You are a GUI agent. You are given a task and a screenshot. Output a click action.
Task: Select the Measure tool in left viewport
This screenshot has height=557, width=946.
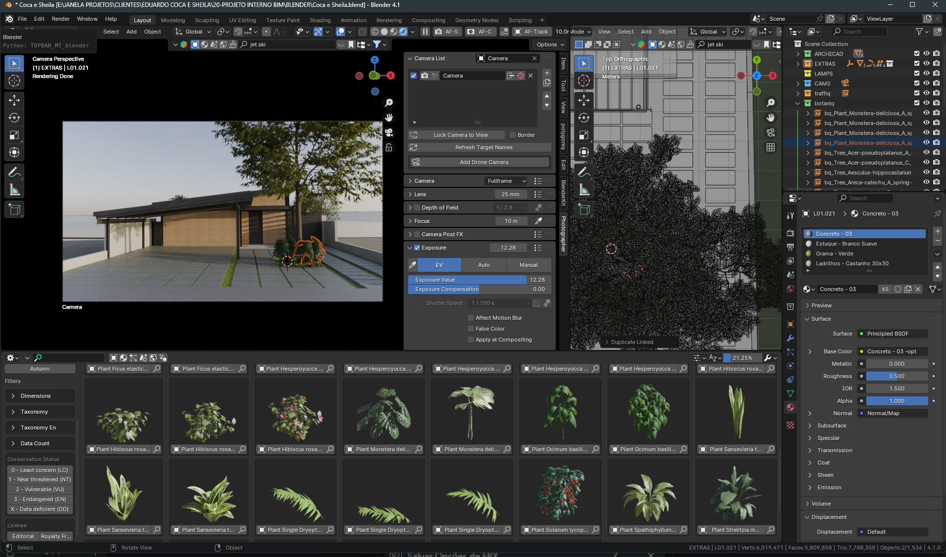pos(14,190)
